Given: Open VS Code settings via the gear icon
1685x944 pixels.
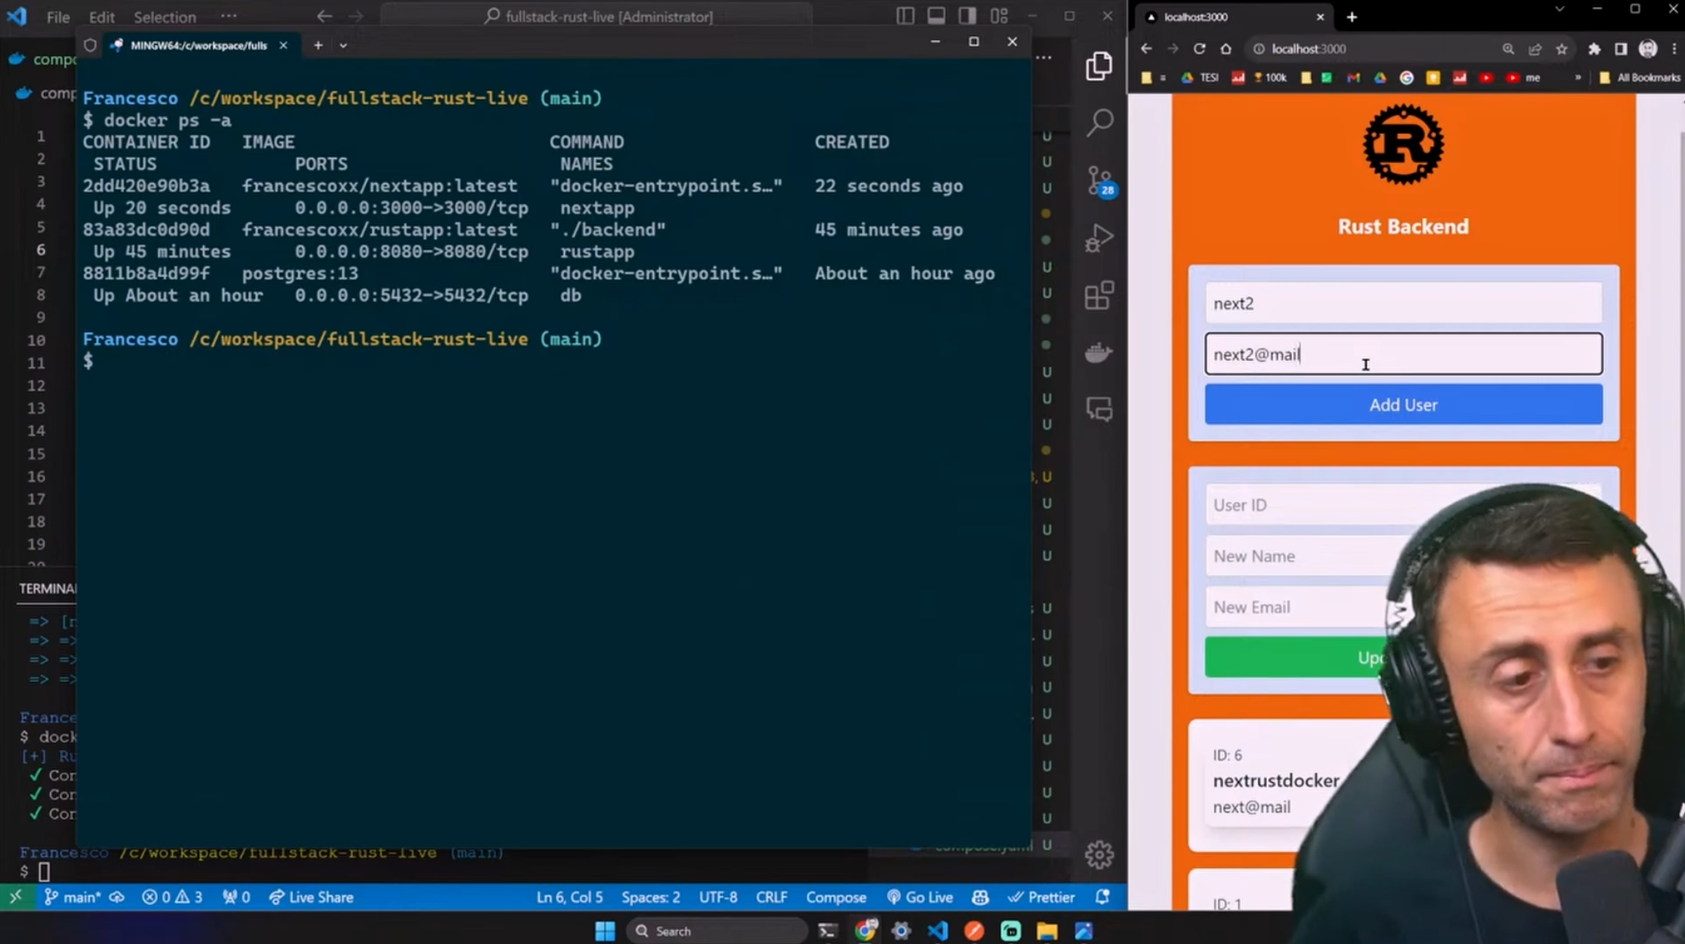Looking at the screenshot, I should 1098,855.
